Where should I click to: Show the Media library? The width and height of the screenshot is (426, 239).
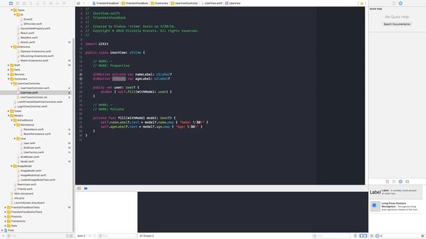(x=407, y=181)
